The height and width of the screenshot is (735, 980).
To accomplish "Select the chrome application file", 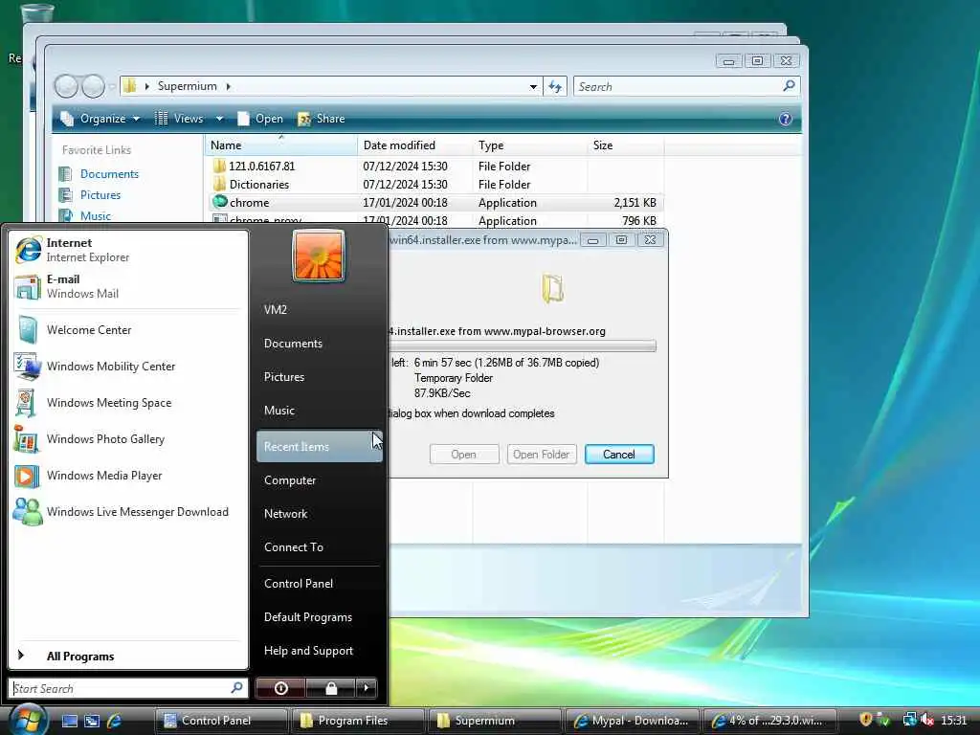I will (434, 203).
